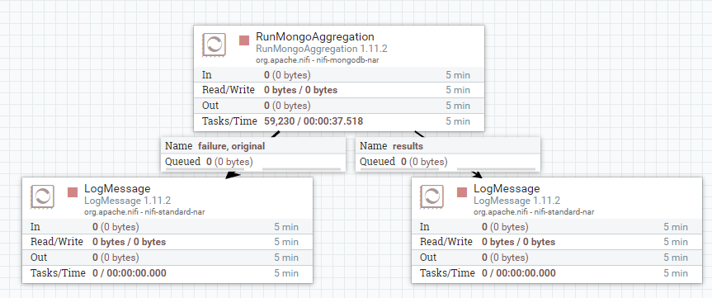Select the RunMongoAggregation processor title
This screenshot has height=298, width=712.
pos(315,37)
